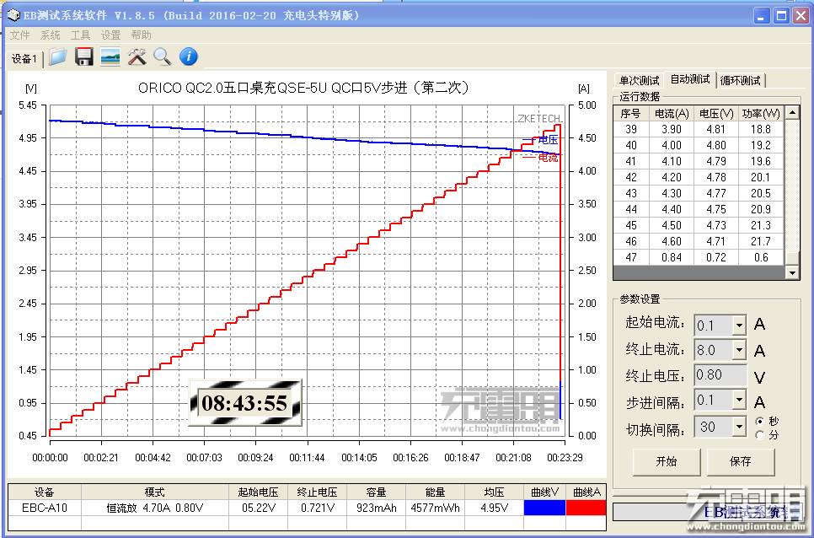Open the 文件 menu

pos(19,35)
